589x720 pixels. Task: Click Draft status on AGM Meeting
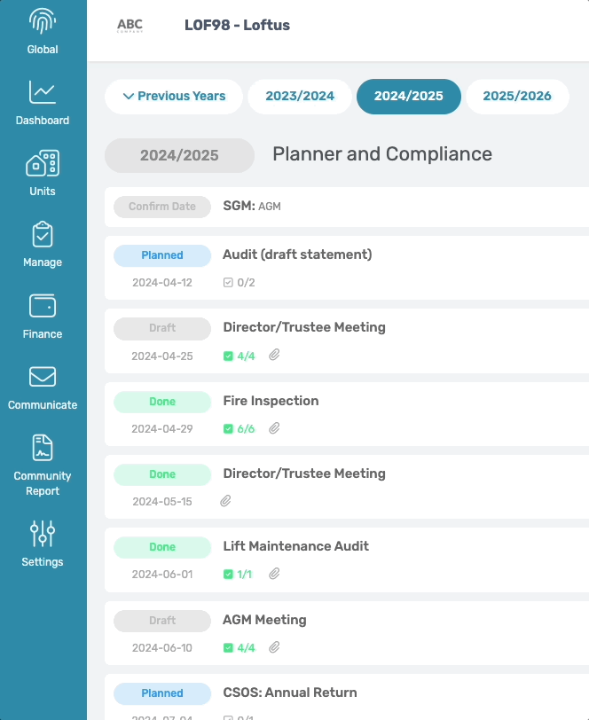click(162, 621)
